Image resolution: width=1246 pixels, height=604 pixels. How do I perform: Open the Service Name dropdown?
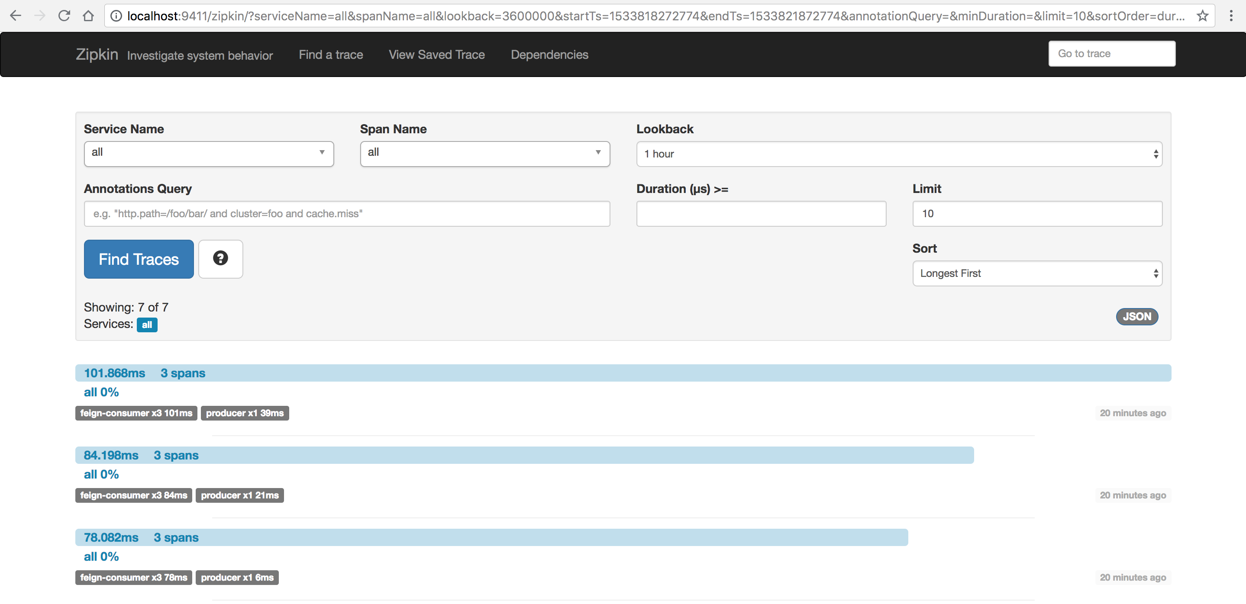coord(209,154)
